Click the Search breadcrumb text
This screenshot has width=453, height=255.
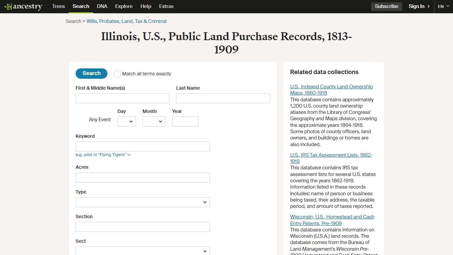73,21
